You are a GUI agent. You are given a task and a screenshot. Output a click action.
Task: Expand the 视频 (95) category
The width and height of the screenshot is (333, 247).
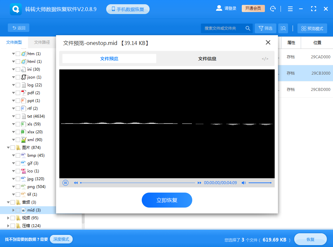click(8, 218)
